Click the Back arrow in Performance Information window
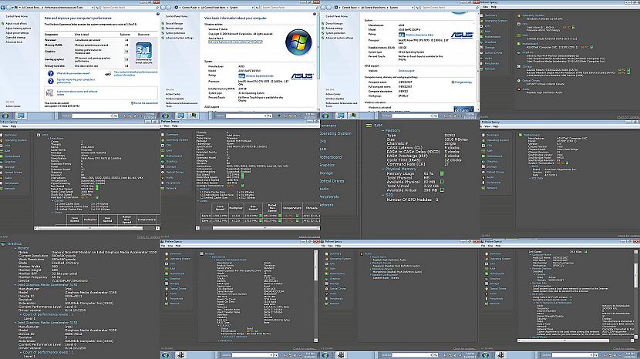The width and height of the screenshot is (640, 359). [5, 8]
